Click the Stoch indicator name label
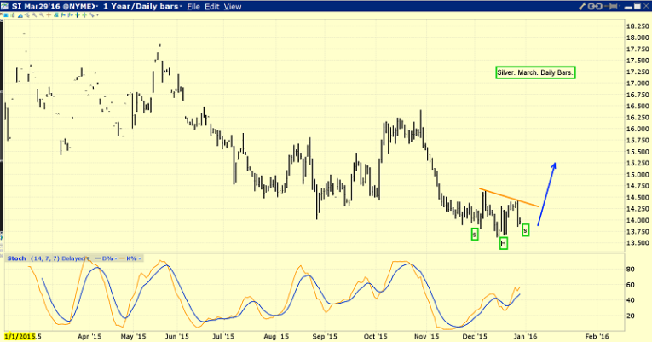 coord(15,258)
